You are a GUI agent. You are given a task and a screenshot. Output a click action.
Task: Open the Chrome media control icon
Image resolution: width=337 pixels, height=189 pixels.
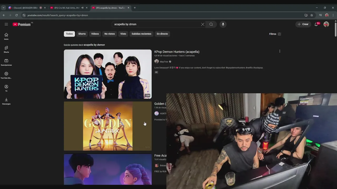pos(320,15)
